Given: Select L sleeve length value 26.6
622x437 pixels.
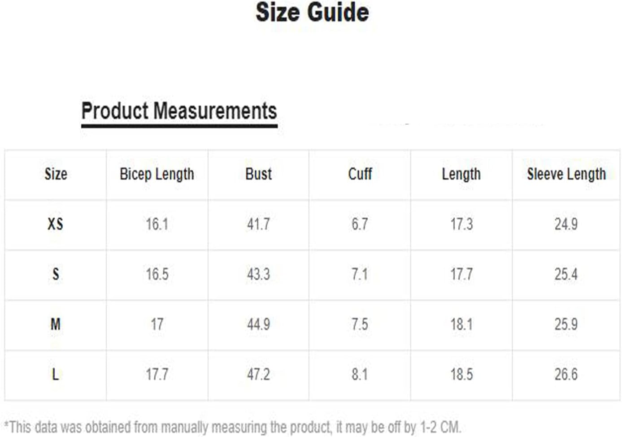Looking at the screenshot, I should click(x=566, y=374).
